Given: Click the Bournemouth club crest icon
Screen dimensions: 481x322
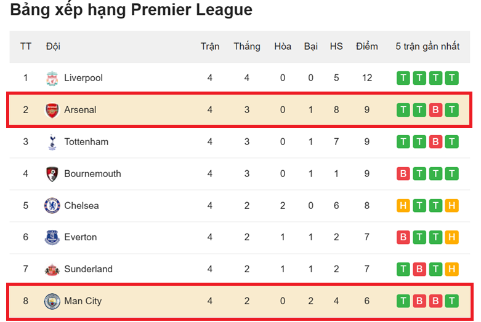Looking at the screenshot, I should (x=52, y=174).
